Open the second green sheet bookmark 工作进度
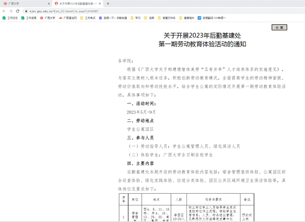Screen dimensions: 305x222 [x=29, y=18]
